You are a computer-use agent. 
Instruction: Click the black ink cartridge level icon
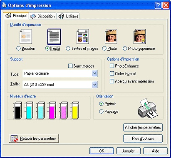tap(17, 110)
